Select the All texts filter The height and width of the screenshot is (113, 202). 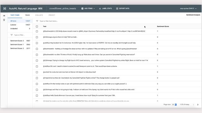[x=20, y=21]
